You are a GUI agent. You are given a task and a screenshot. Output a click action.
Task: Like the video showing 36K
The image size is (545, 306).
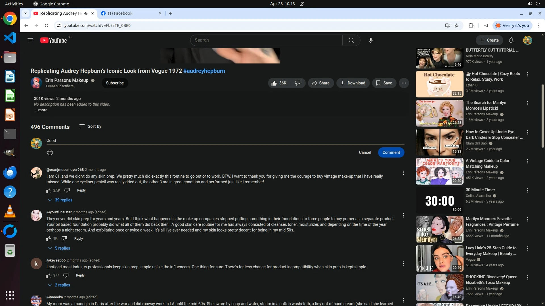pos(279,83)
